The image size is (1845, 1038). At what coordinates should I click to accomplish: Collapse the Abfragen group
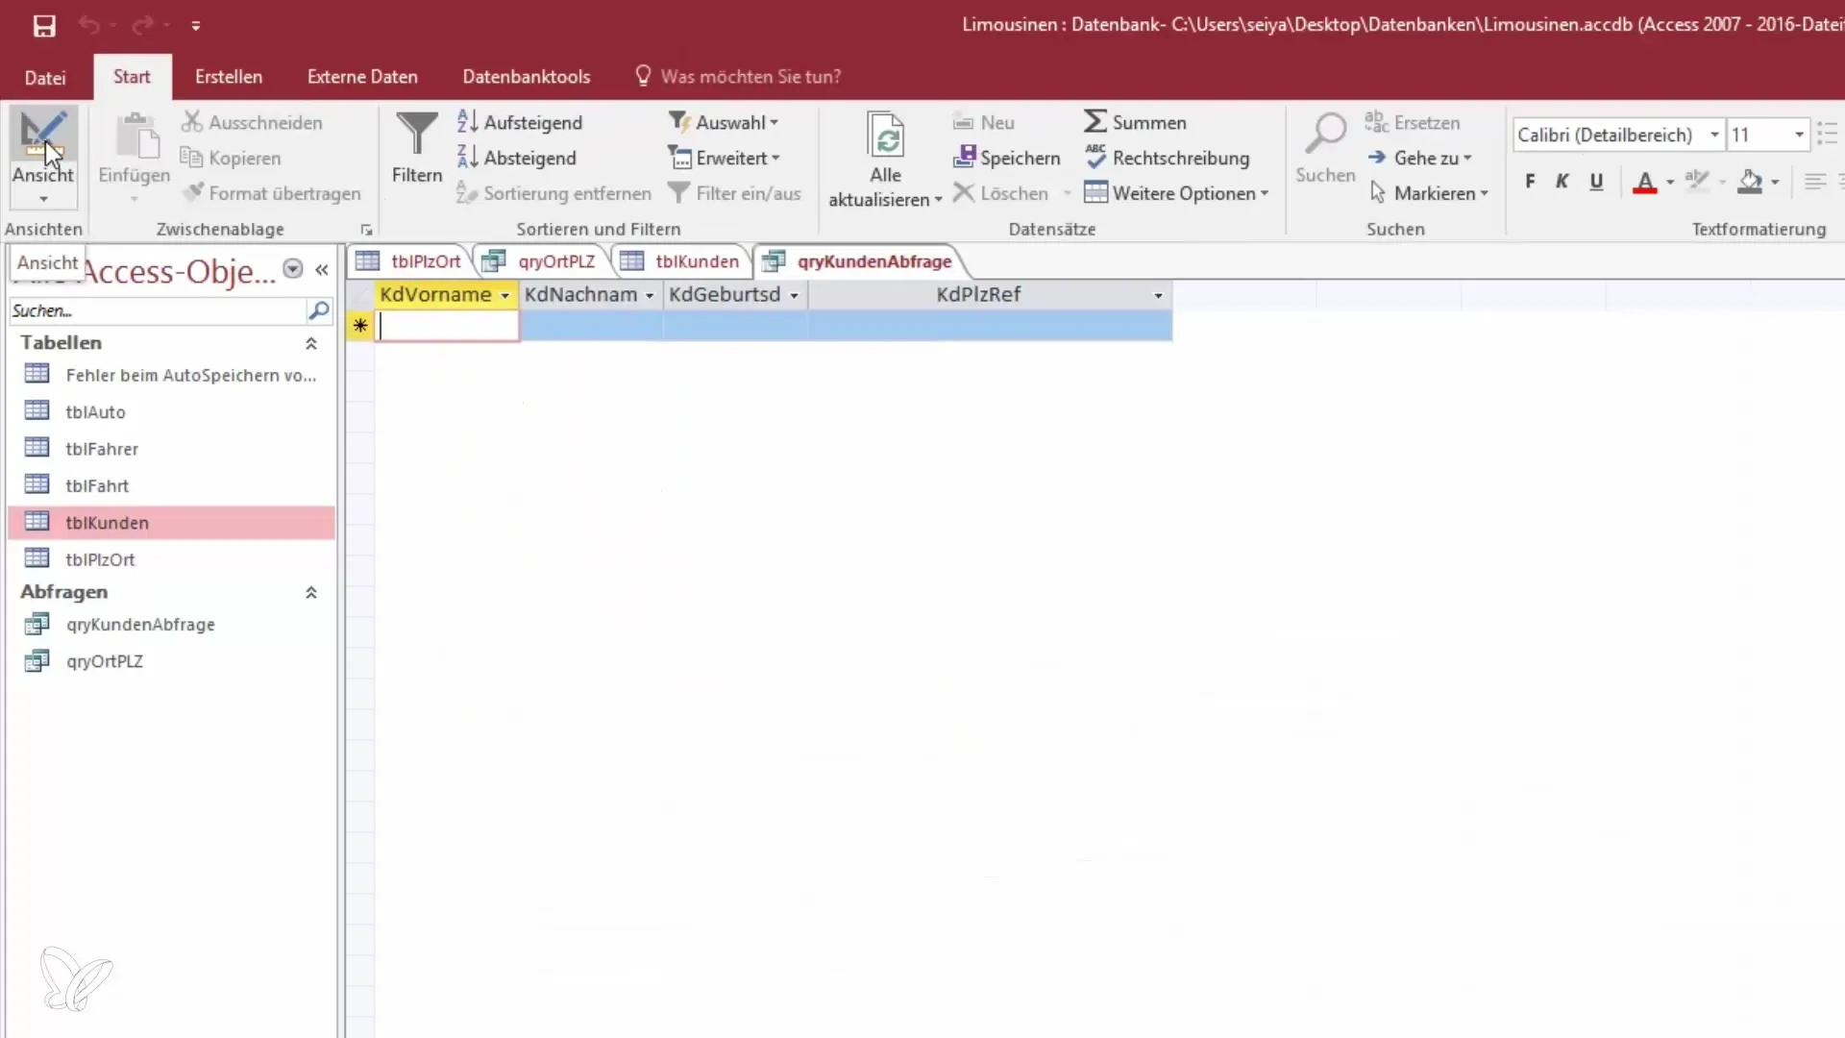(311, 592)
